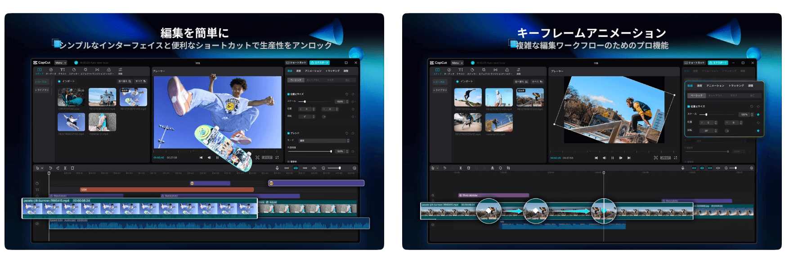
Task: Click the ショートカット button in the 編集を簡単に window
Action: [x=296, y=62]
